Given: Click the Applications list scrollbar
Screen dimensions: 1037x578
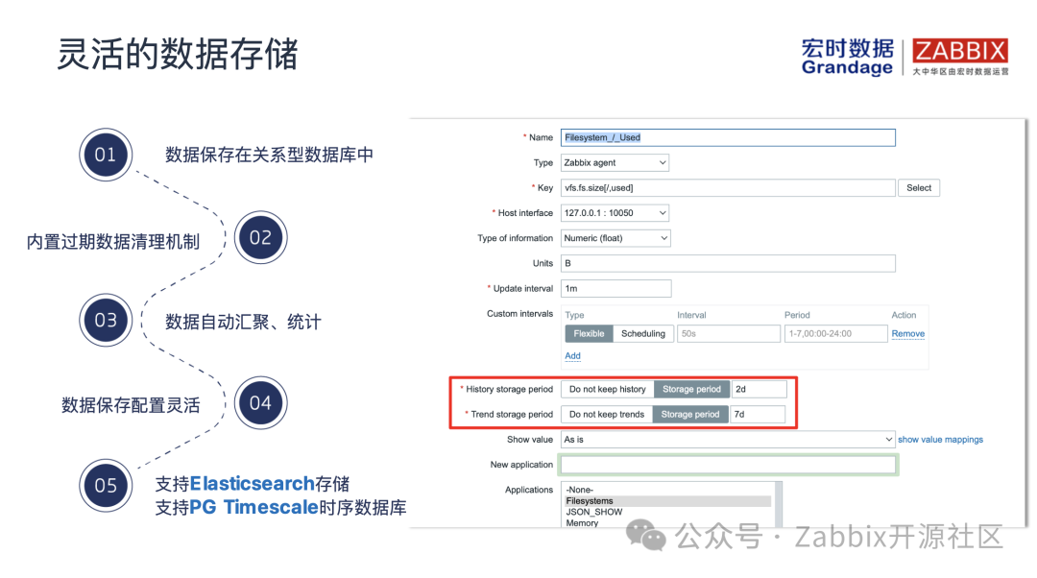Looking at the screenshot, I should (x=779, y=505).
